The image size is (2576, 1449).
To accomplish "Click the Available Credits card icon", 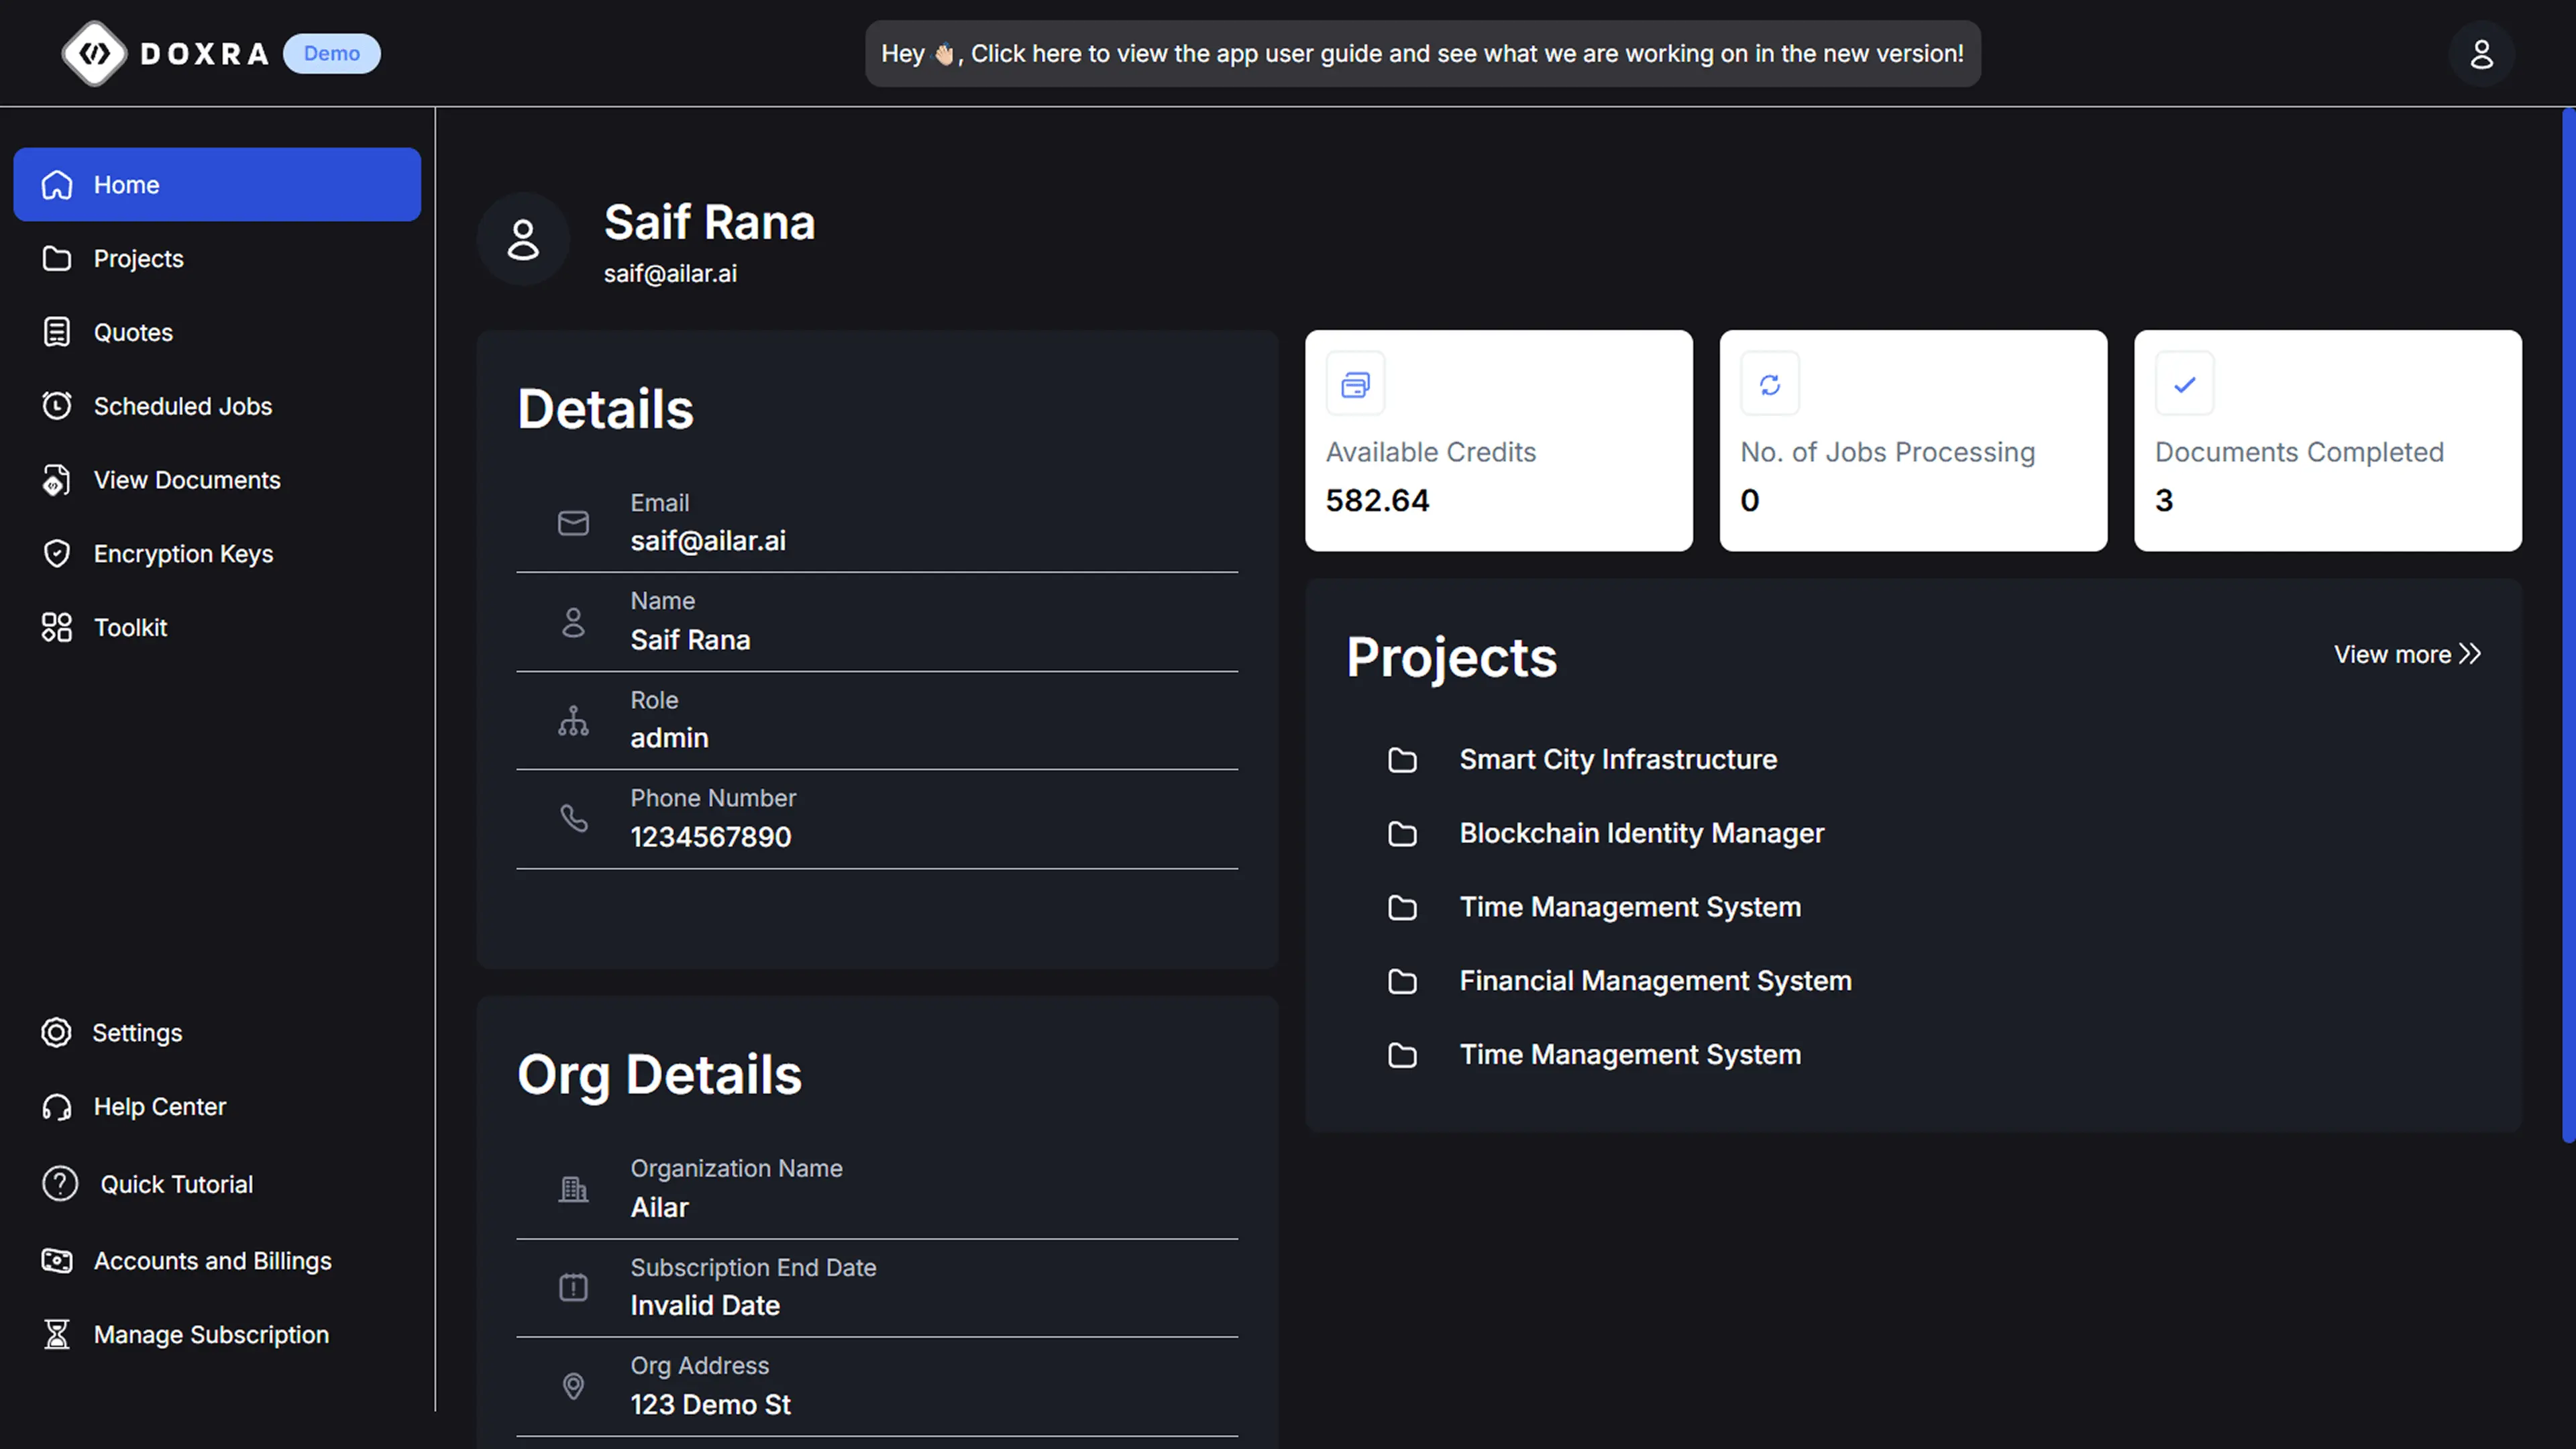I will pyautogui.click(x=1355, y=384).
